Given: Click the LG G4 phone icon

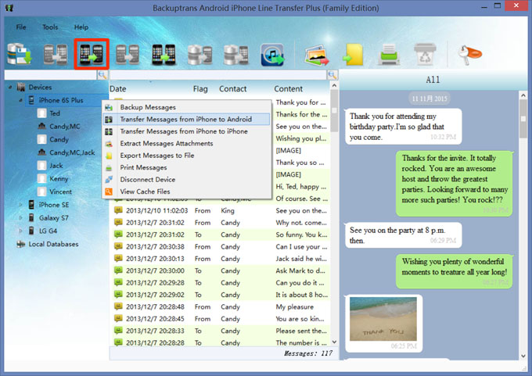Looking at the screenshot, I should [x=31, y=231].
